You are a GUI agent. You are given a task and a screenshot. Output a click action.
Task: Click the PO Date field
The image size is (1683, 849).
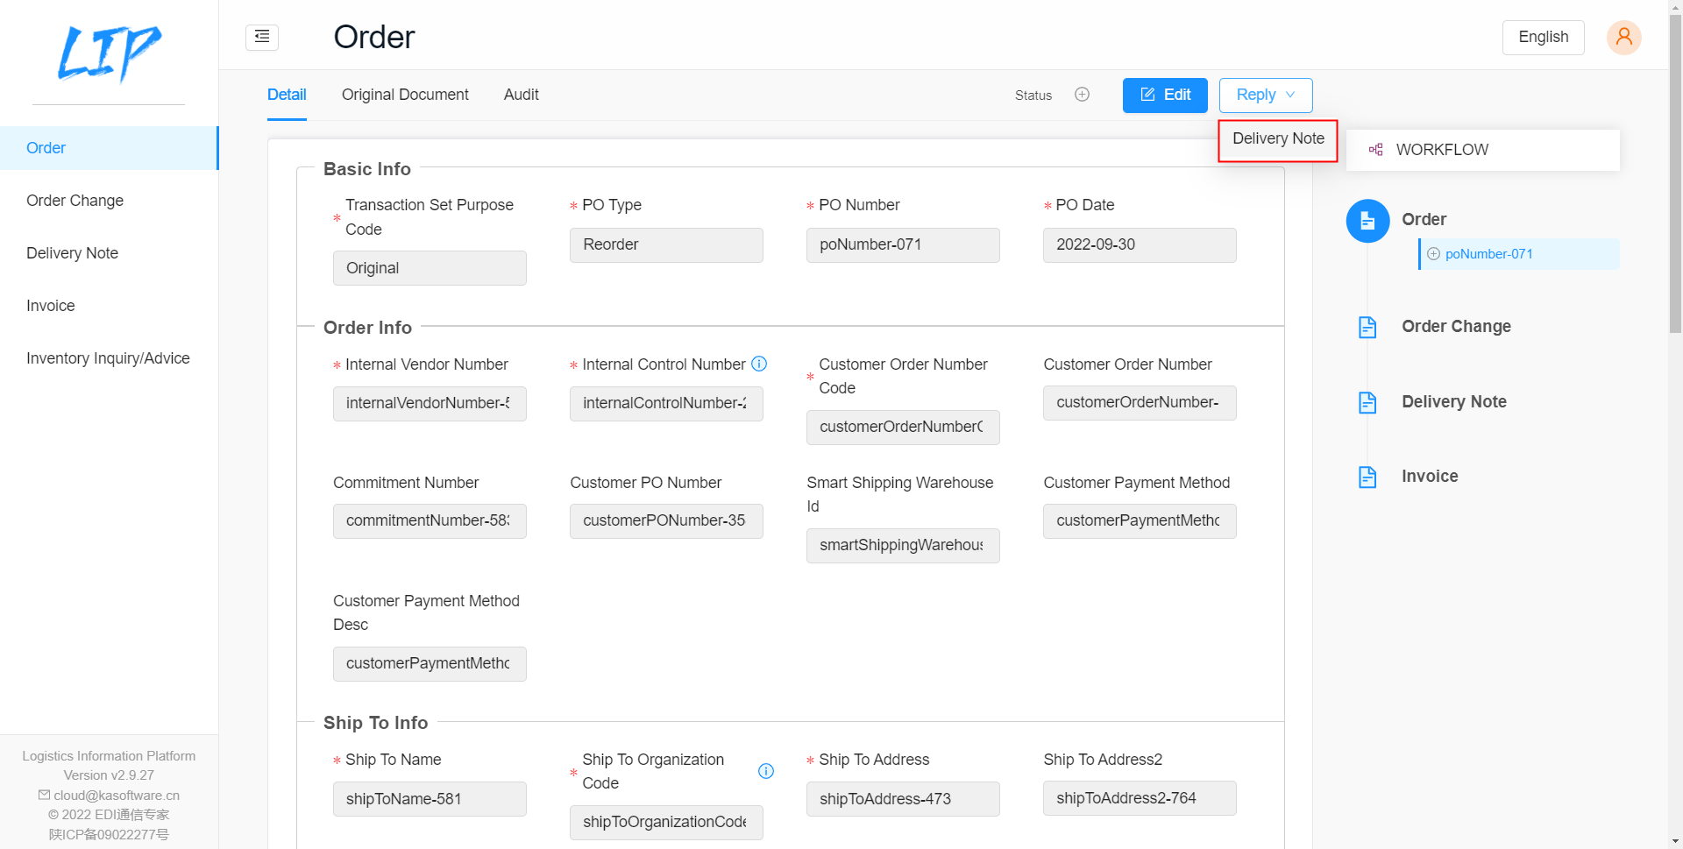point(1140,244)
